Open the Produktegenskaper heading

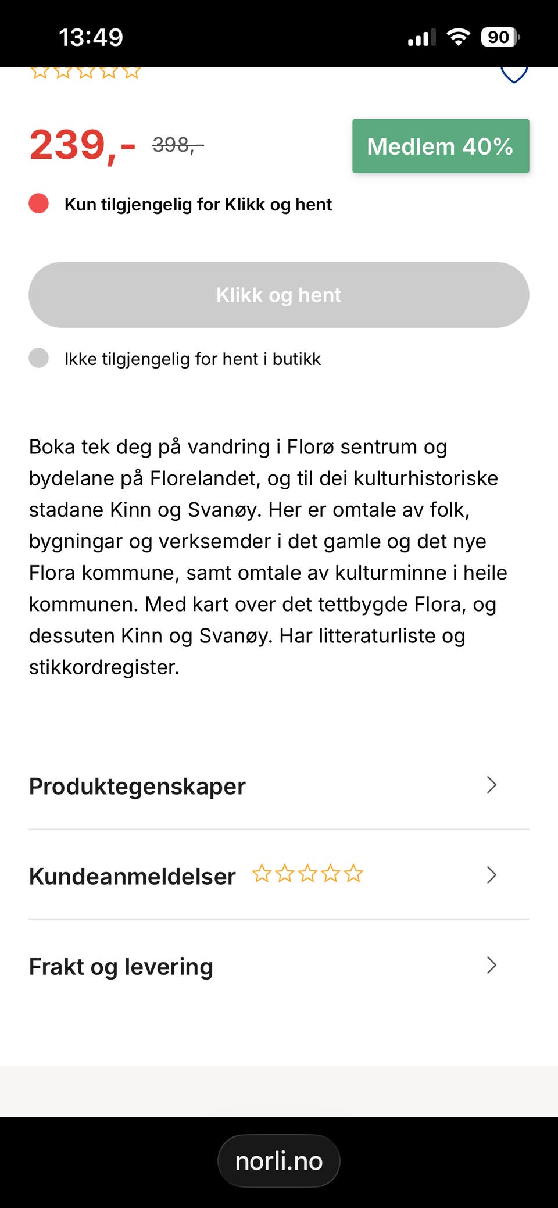(137, 786)
